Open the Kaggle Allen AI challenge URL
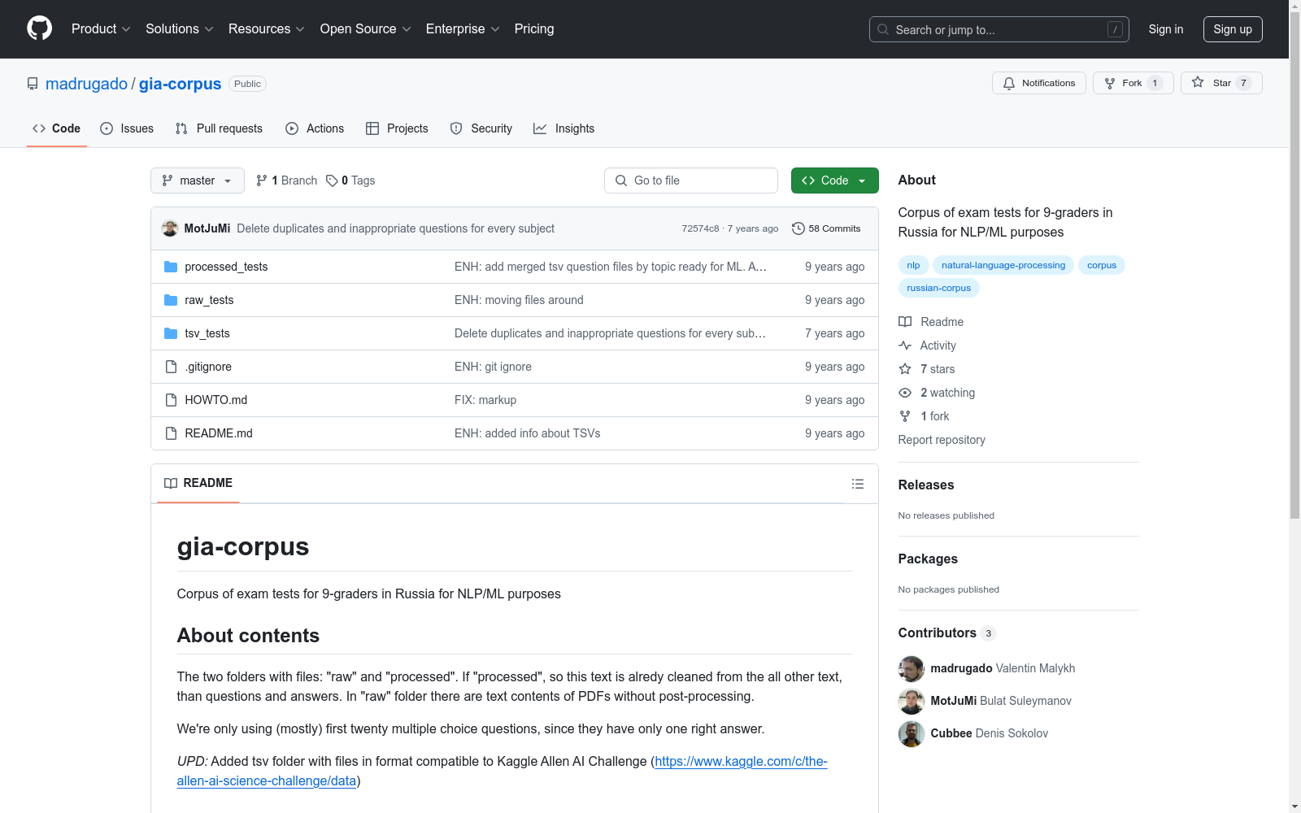This screenshot has height=813, width=1301. 502,771
